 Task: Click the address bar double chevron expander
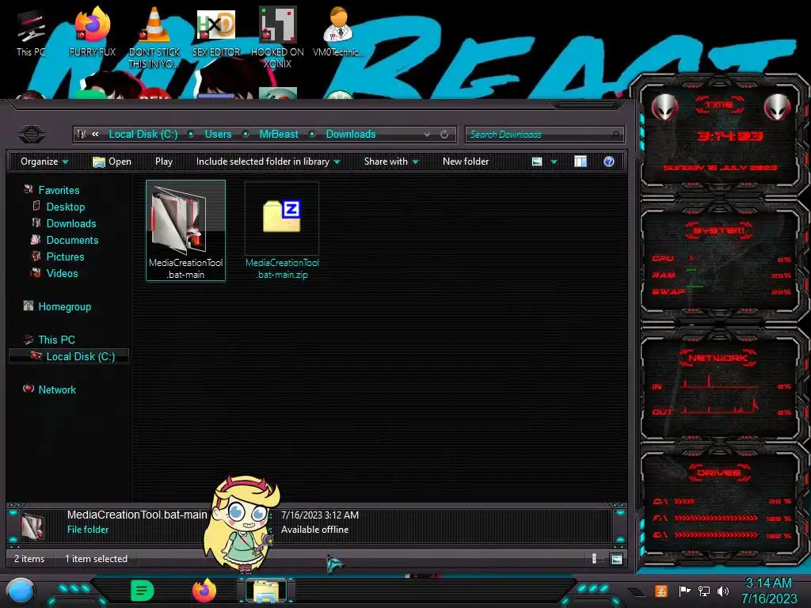(x=95, y=135)
